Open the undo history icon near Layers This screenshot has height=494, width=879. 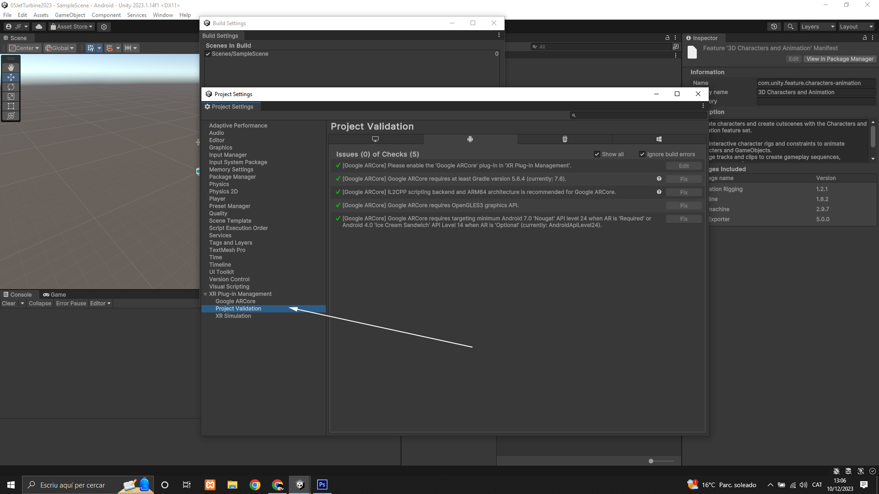point(774,27)
